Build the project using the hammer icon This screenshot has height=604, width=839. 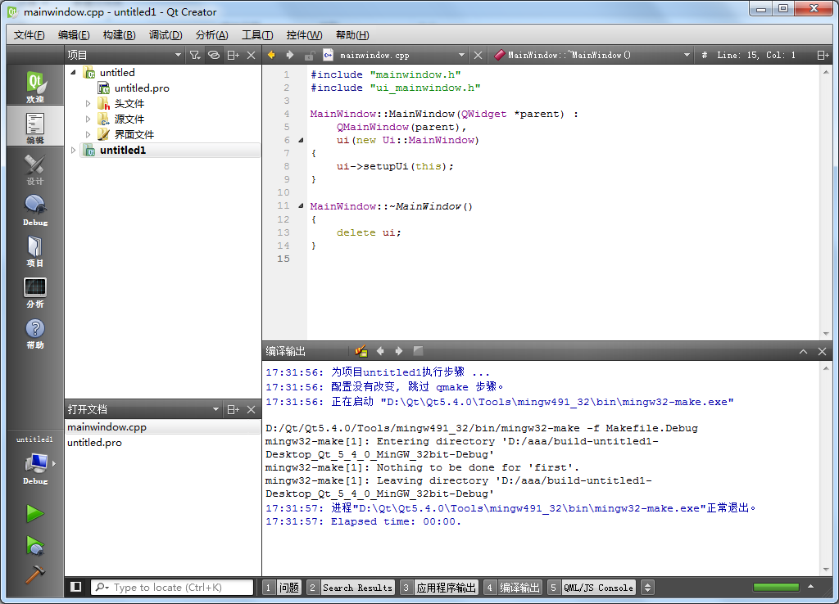(36, 572)
